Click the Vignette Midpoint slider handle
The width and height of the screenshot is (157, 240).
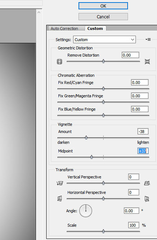point(91,157)
